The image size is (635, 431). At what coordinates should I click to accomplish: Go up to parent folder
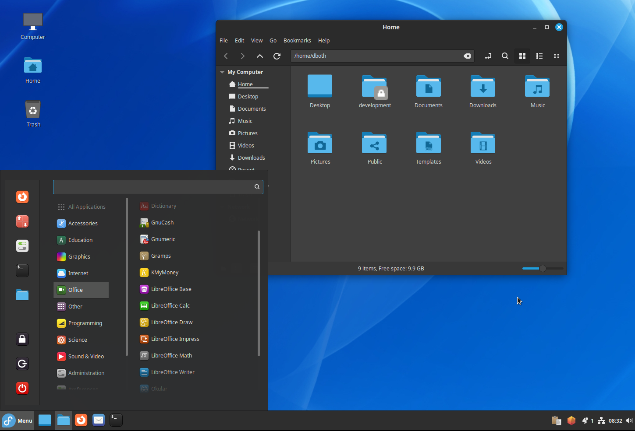[260, 56]
